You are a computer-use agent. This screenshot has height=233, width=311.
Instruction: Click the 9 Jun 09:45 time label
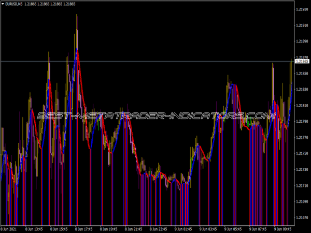[282, 228]
